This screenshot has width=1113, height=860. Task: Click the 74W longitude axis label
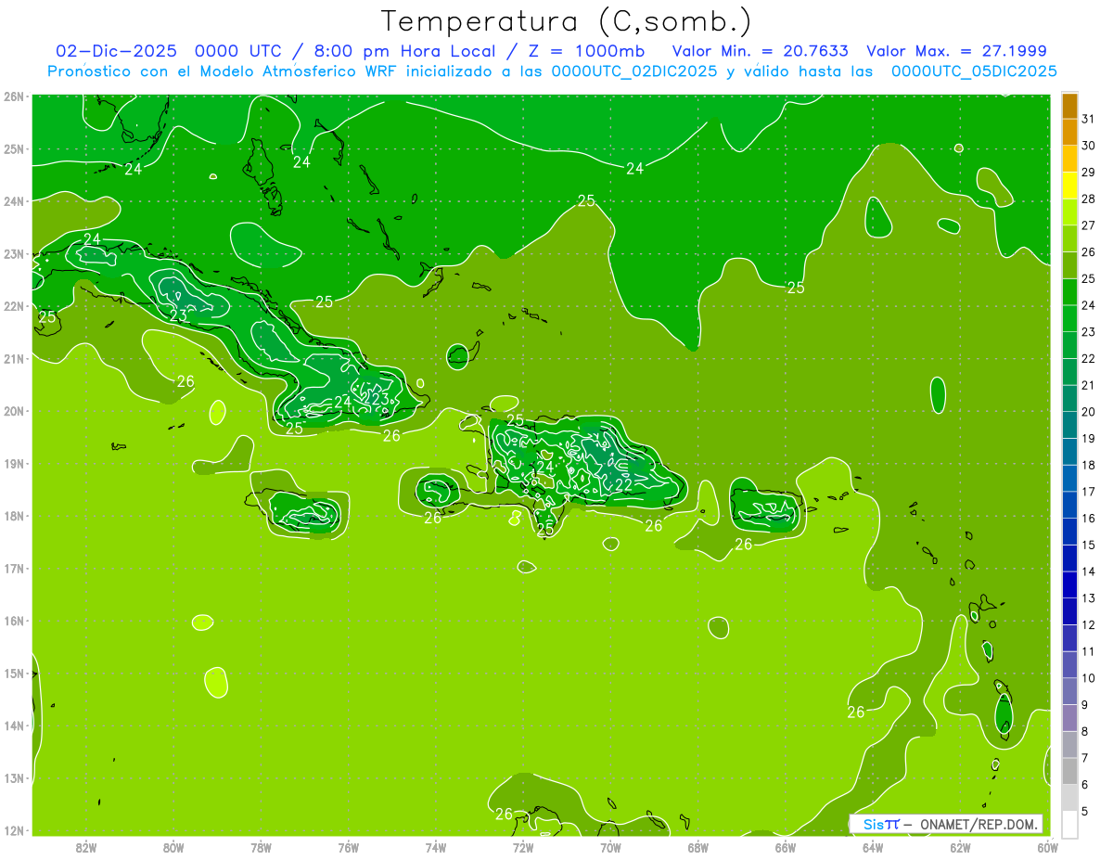point(436,847)
